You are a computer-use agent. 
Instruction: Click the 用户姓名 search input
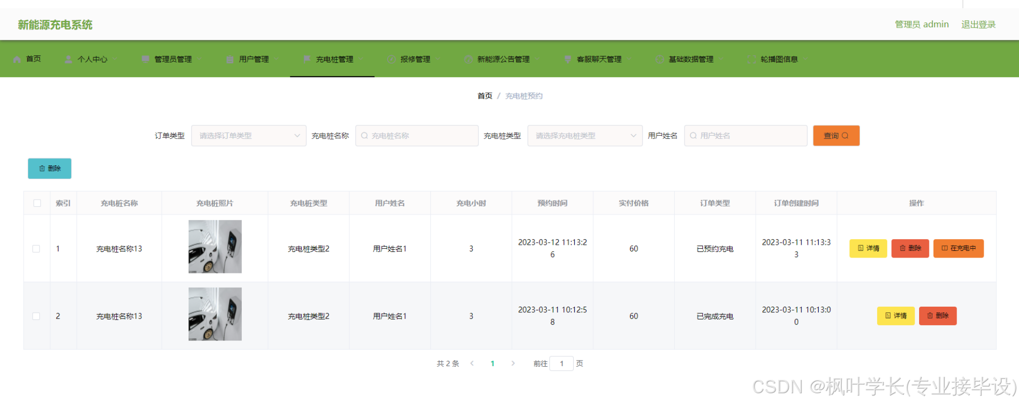pyautogui.click(x=745, y=136)
